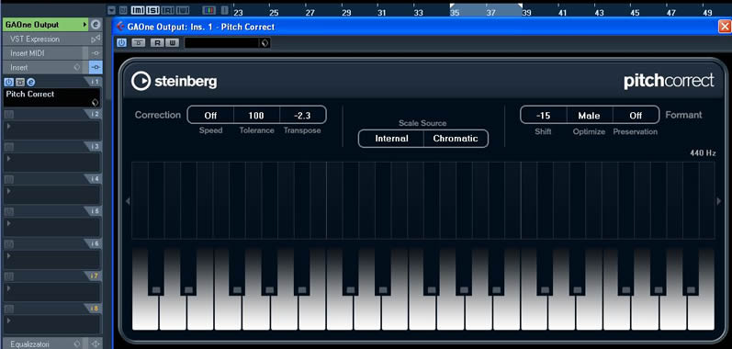Click the small square icon left of the mute button
The height and width of the screenshot is (349, 732).
click(123, 9)
